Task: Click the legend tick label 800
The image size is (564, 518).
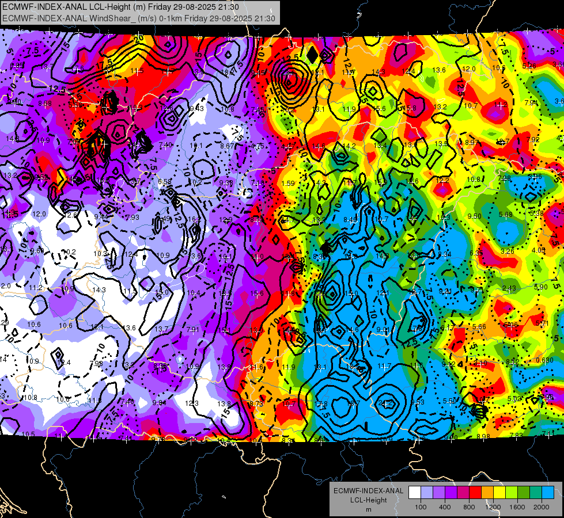Action: (x=469, y=507)
